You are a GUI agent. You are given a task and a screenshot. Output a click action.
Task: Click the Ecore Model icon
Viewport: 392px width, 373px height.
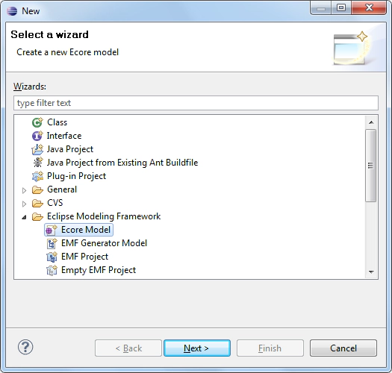[x=52, y=230]
